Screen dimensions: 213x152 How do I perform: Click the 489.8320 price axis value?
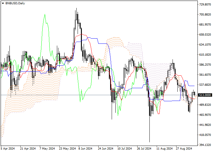coord(205,105)
